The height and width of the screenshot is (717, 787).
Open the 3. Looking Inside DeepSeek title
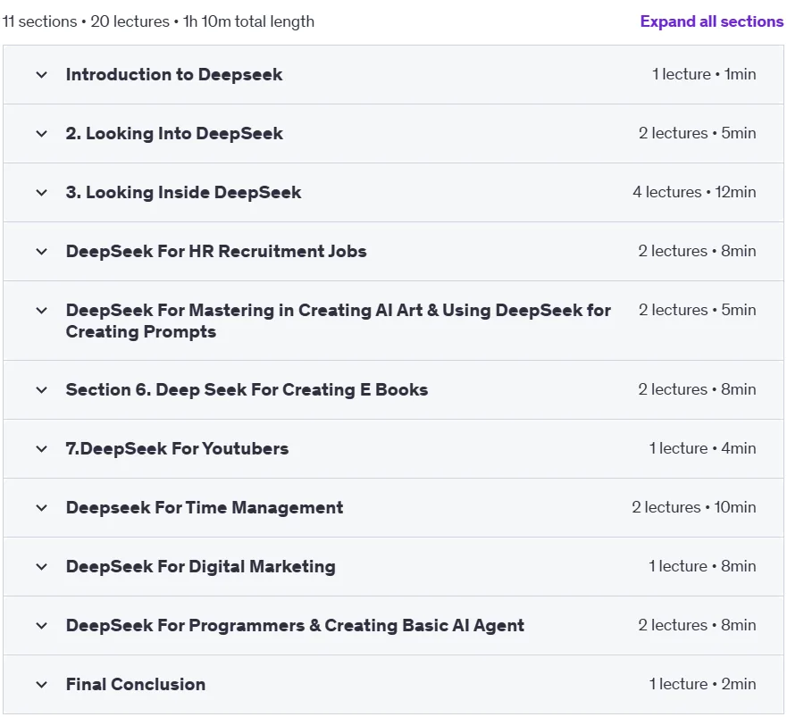click(183, 193)
